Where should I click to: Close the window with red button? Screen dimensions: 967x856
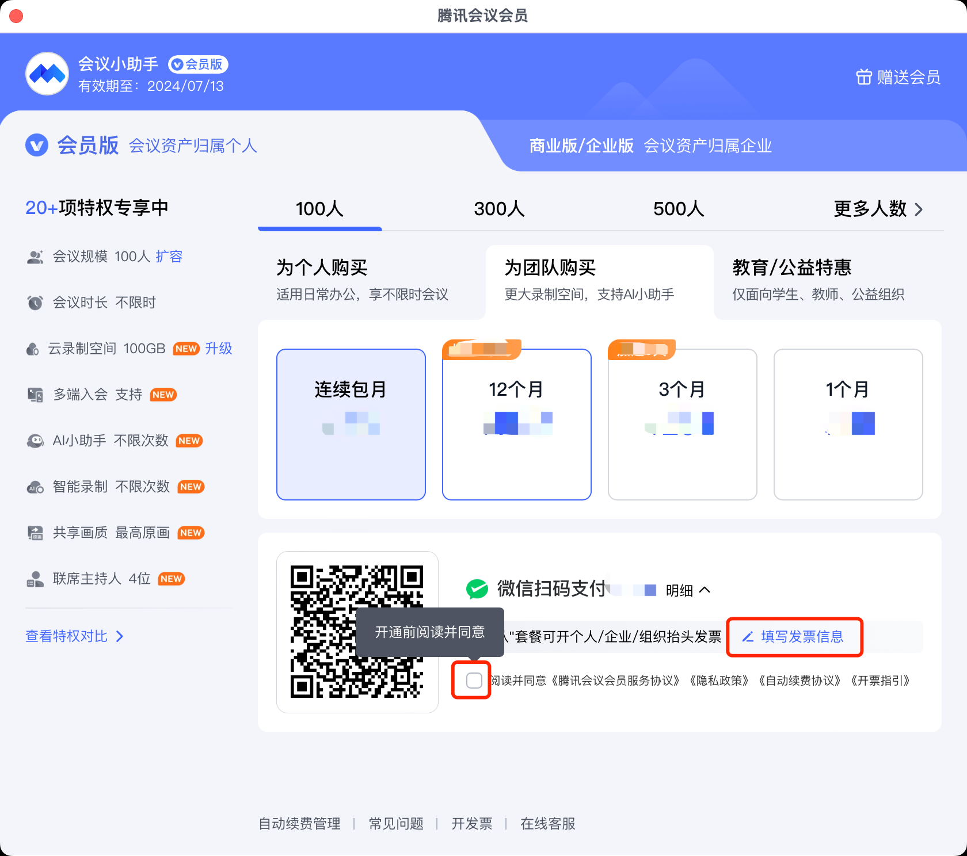pyautogui.click(x=16, y=16)
